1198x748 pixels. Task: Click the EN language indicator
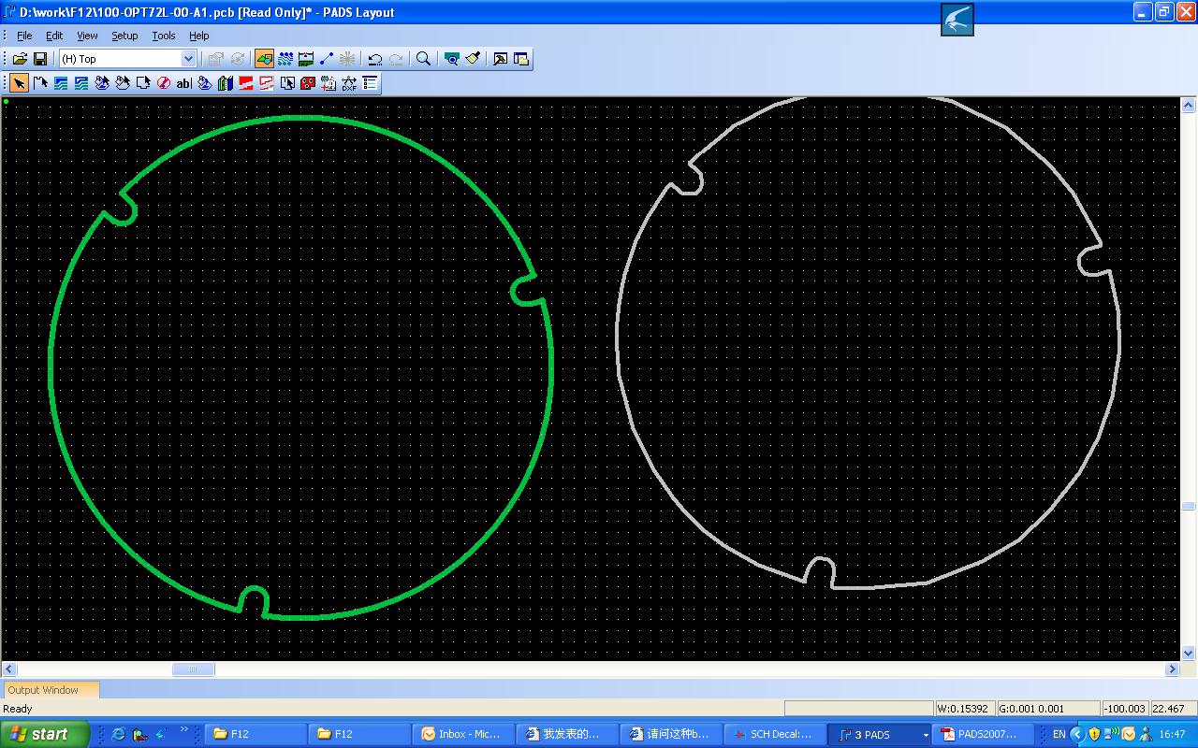(1059, 734)
